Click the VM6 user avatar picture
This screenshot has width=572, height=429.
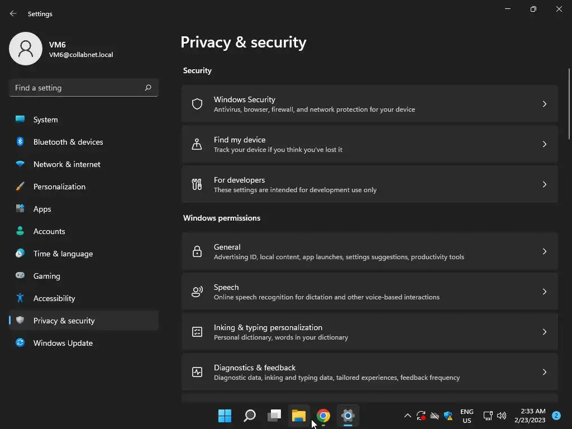[26, 49]
